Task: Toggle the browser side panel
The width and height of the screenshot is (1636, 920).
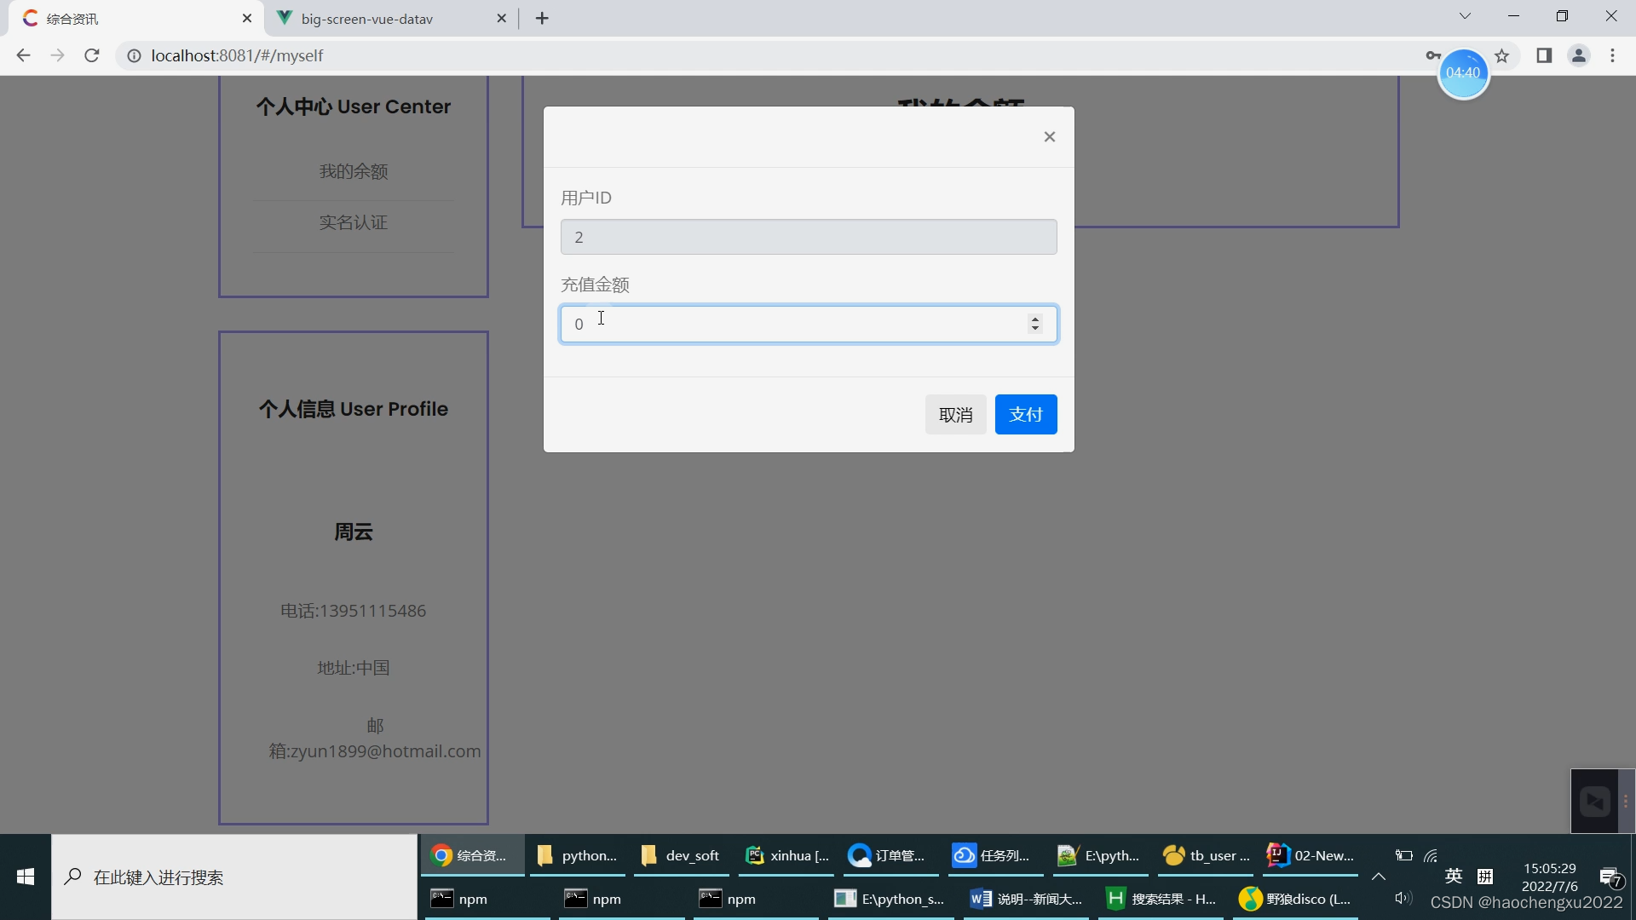Action: pos(1544,55)
